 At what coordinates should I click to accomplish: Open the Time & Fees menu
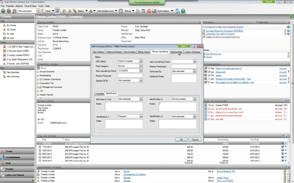tap(30, 6)
